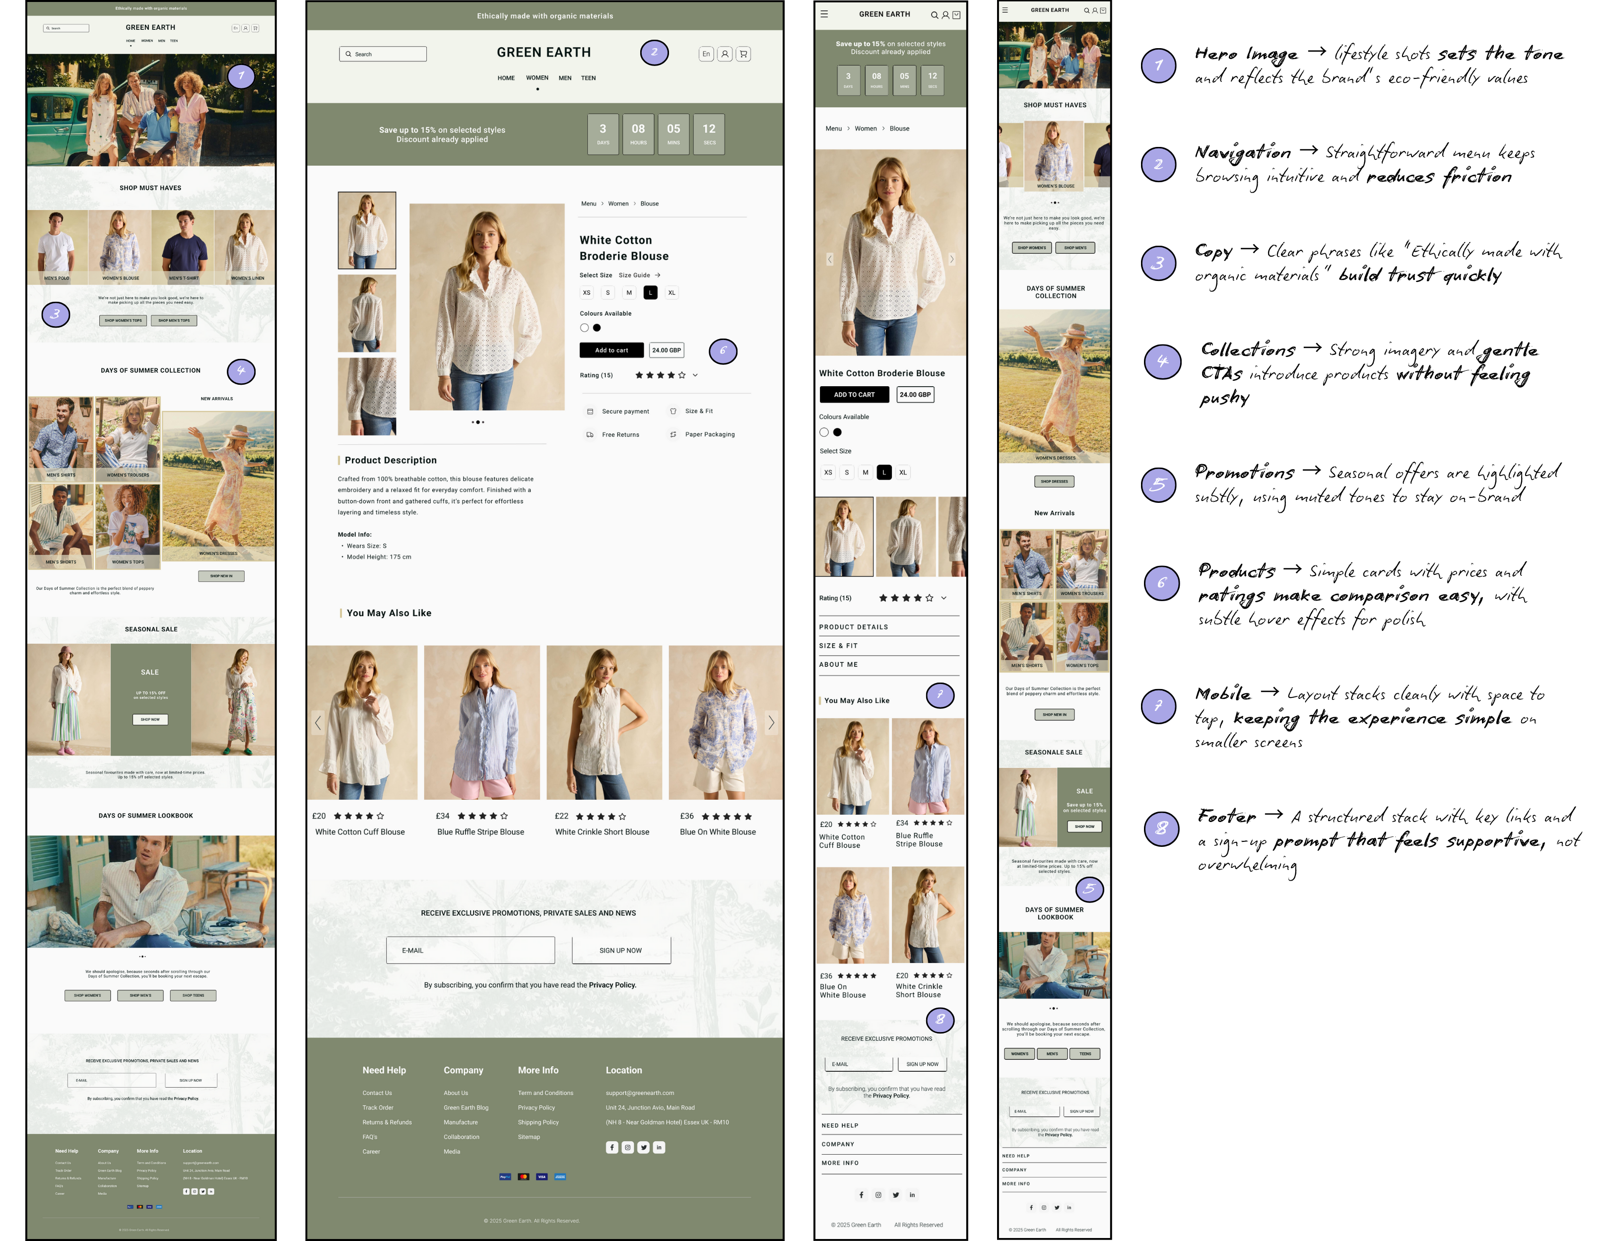The height and width of the screenshot is (1241, 1608).
Task: Open the user account icon in desktop header
Action: click(725, 54)
